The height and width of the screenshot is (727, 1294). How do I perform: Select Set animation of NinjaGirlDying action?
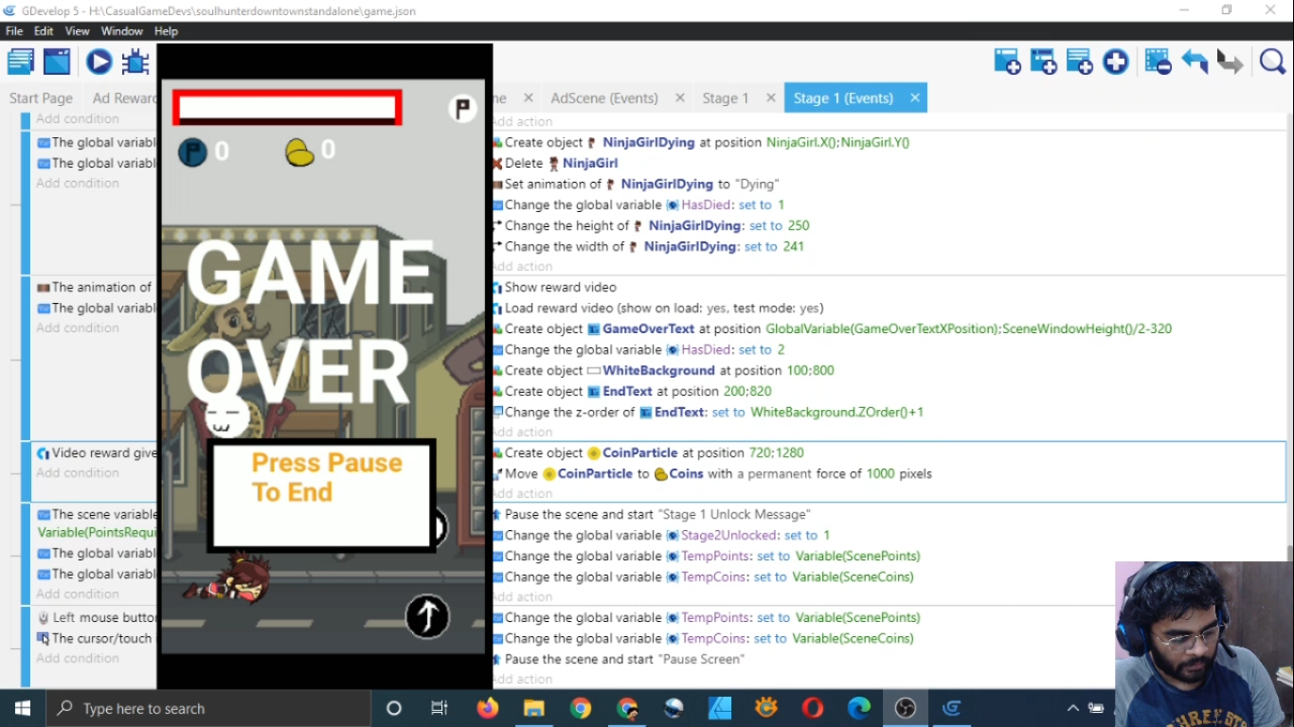point(635,184)
